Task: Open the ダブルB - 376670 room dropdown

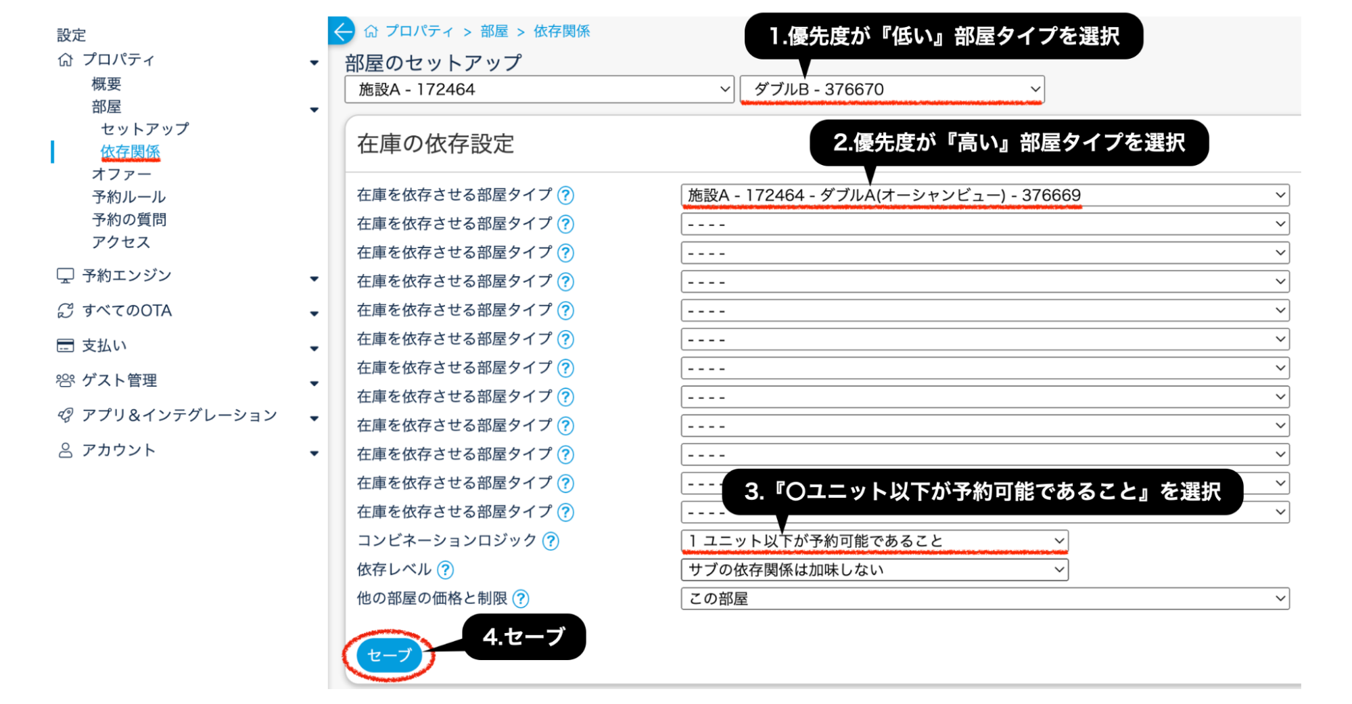Action: (891, 89)
